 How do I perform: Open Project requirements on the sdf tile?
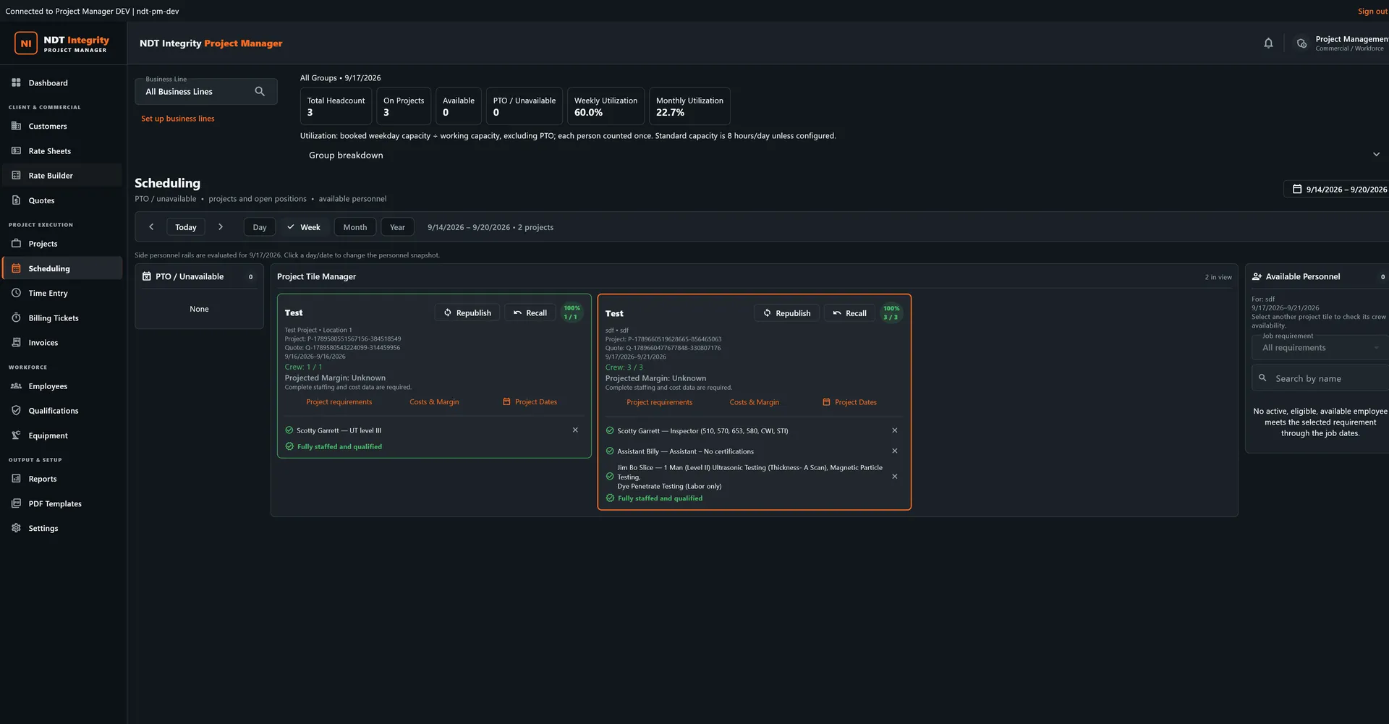(660, 402)
